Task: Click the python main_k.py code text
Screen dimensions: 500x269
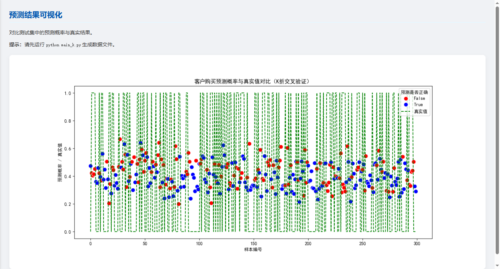Action: [63, 45]
